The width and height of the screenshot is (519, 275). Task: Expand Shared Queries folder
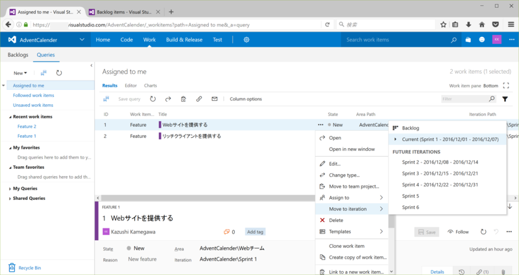[10, 199]
